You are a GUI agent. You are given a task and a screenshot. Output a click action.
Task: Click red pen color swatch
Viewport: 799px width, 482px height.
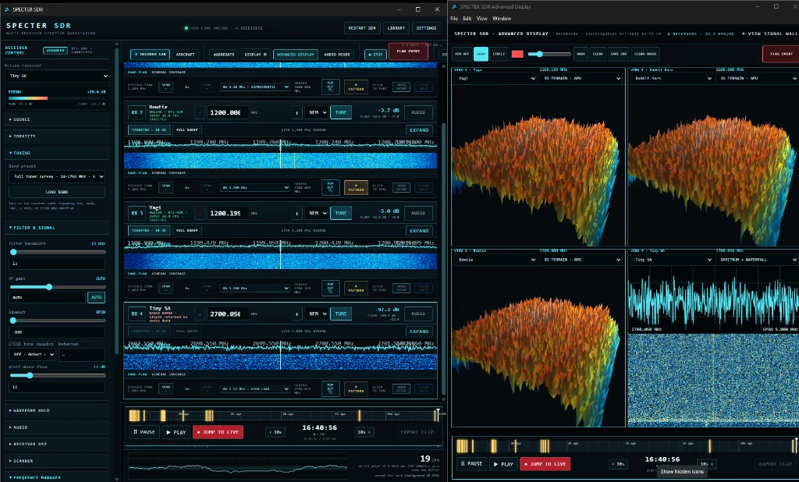point(517,54)
